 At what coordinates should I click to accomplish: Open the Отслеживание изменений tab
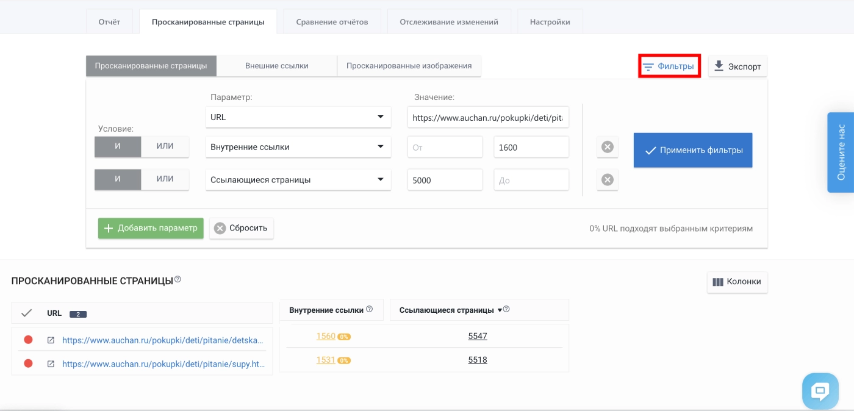click(449, 22)
